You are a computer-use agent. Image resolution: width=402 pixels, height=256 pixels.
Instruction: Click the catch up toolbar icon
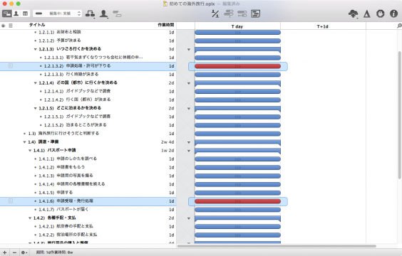pyautogui.click(x=229, y=14)
